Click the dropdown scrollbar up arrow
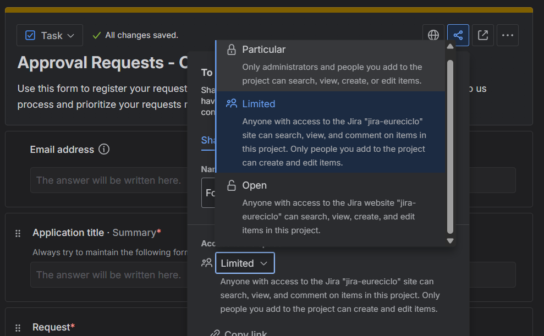 point(450,47)
